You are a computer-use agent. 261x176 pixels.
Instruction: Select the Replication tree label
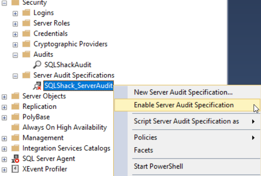coord(39,107)
